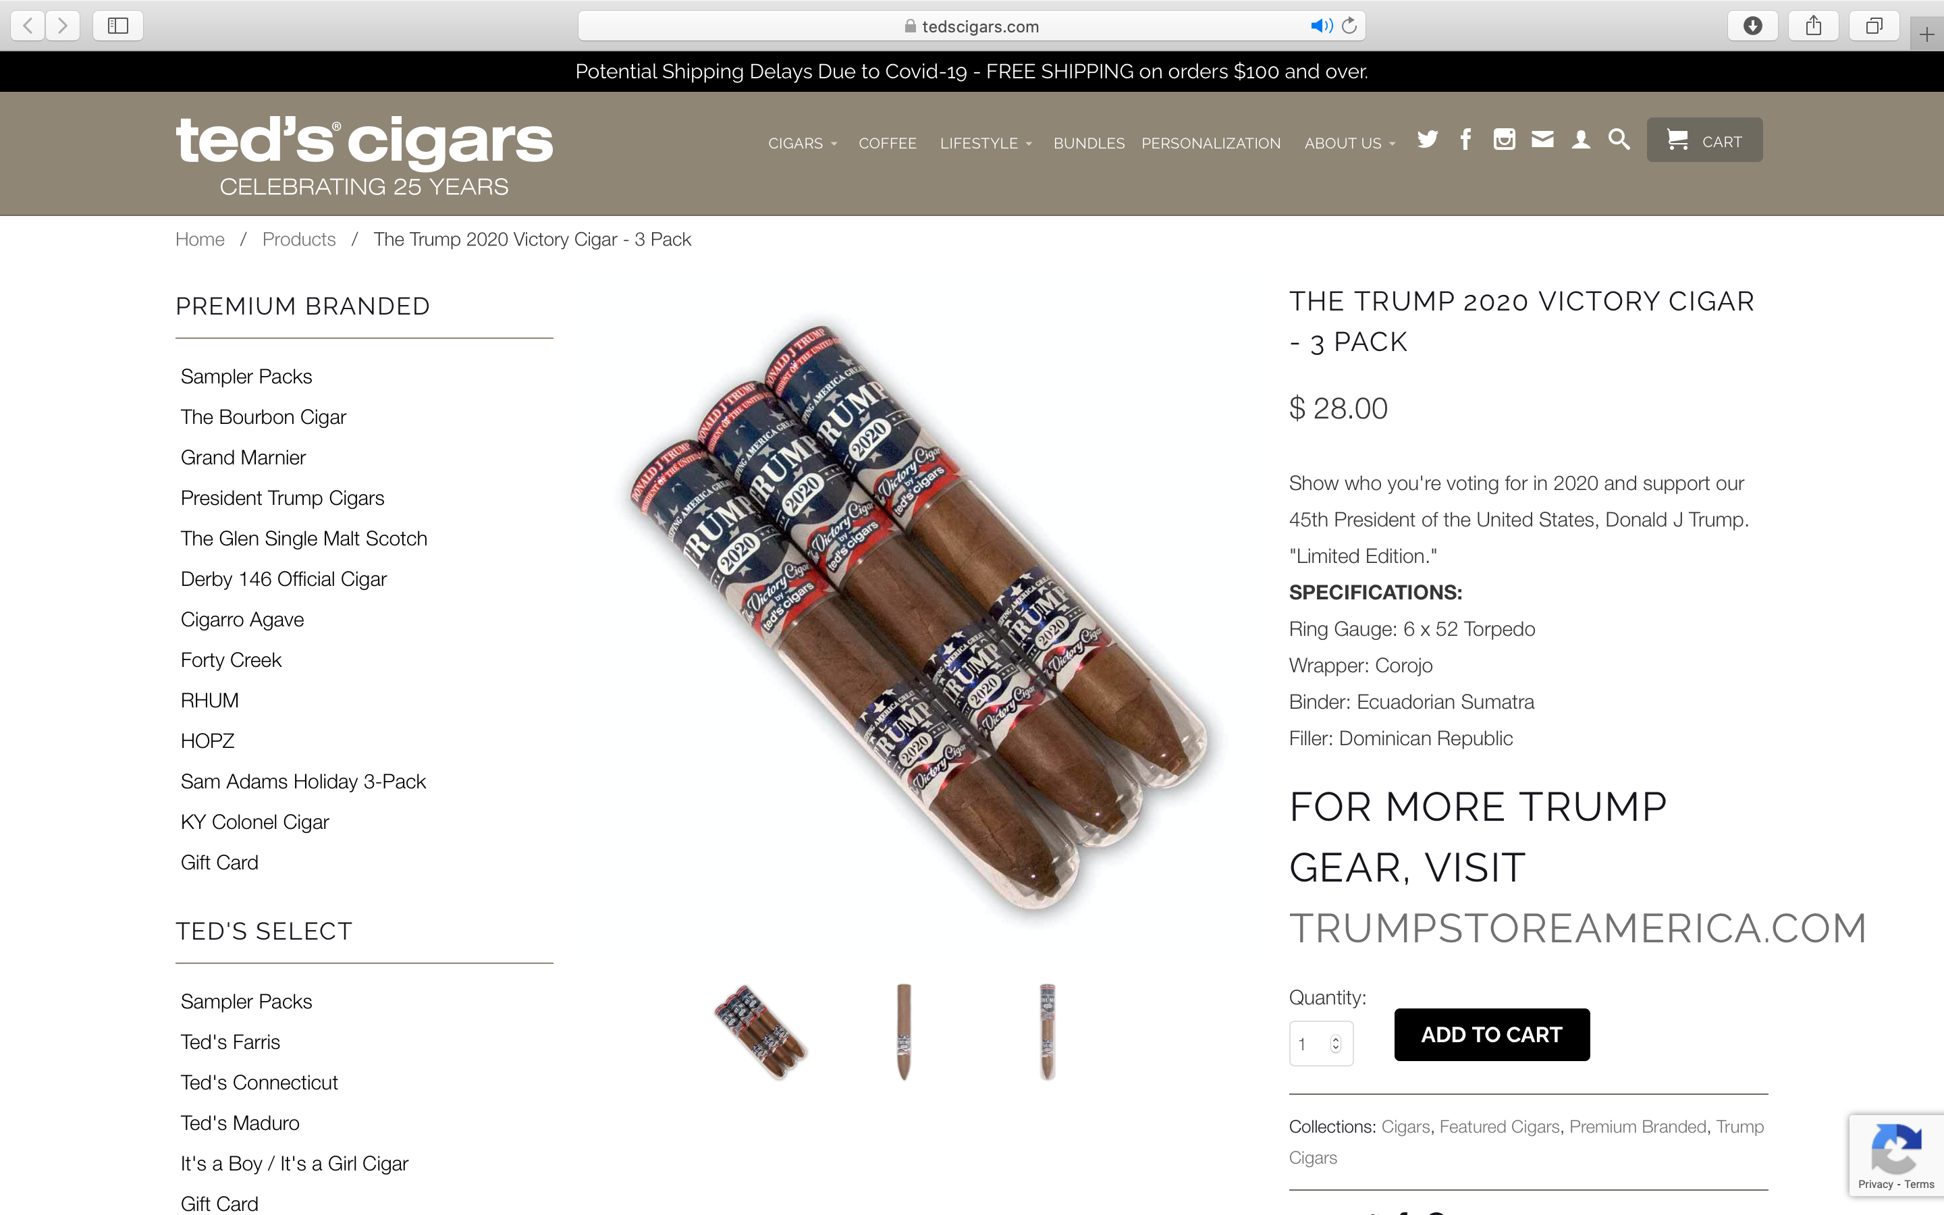Click the Add to Cart button
Image resolution: width=1944 pixels, height=1215 pixels.
[x=1492, y=1034]
